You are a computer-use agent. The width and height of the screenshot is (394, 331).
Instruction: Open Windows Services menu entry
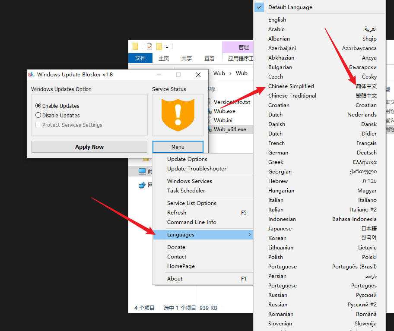203,181
